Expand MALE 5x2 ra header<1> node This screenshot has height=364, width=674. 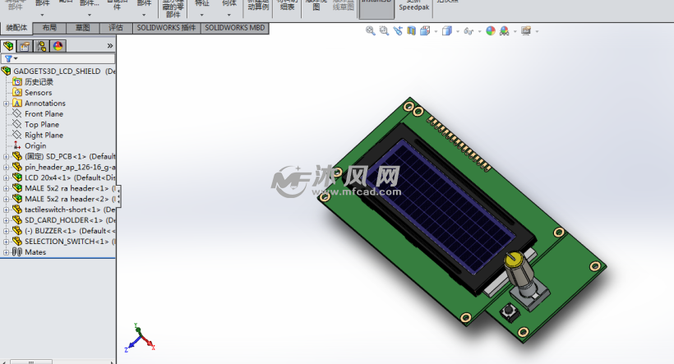pyautogui.click(x=6, y=188)
